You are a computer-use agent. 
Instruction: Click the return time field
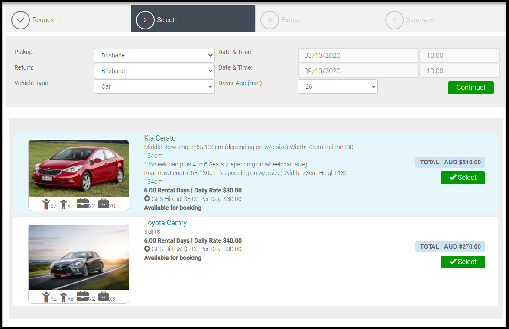click(460, 71)
